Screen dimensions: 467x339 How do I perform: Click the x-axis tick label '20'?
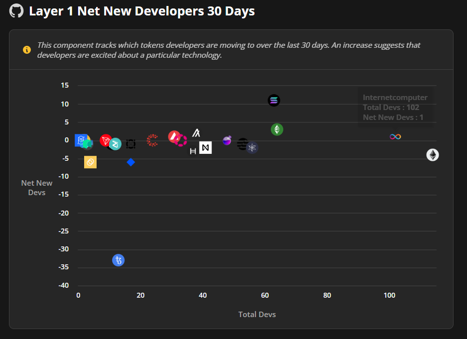click(x=140, y=295)
